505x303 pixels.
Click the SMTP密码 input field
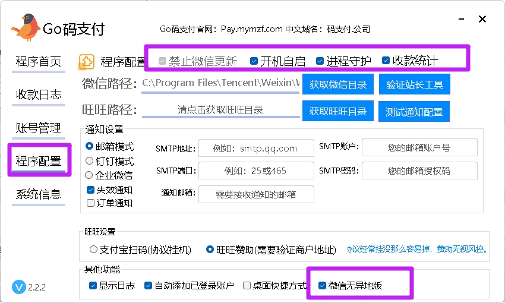419,171
